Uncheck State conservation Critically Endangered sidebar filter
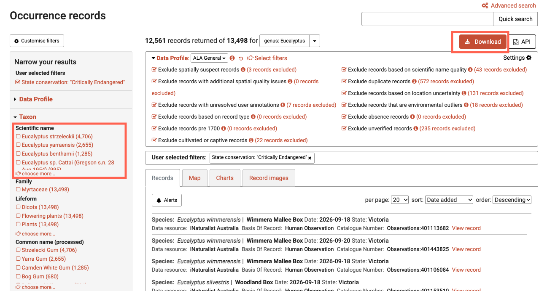Viewport: 547px width, 291px height. coord(18,82)
